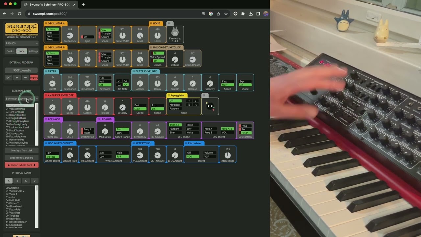Click the soot sprite icon box

point(210,106)
